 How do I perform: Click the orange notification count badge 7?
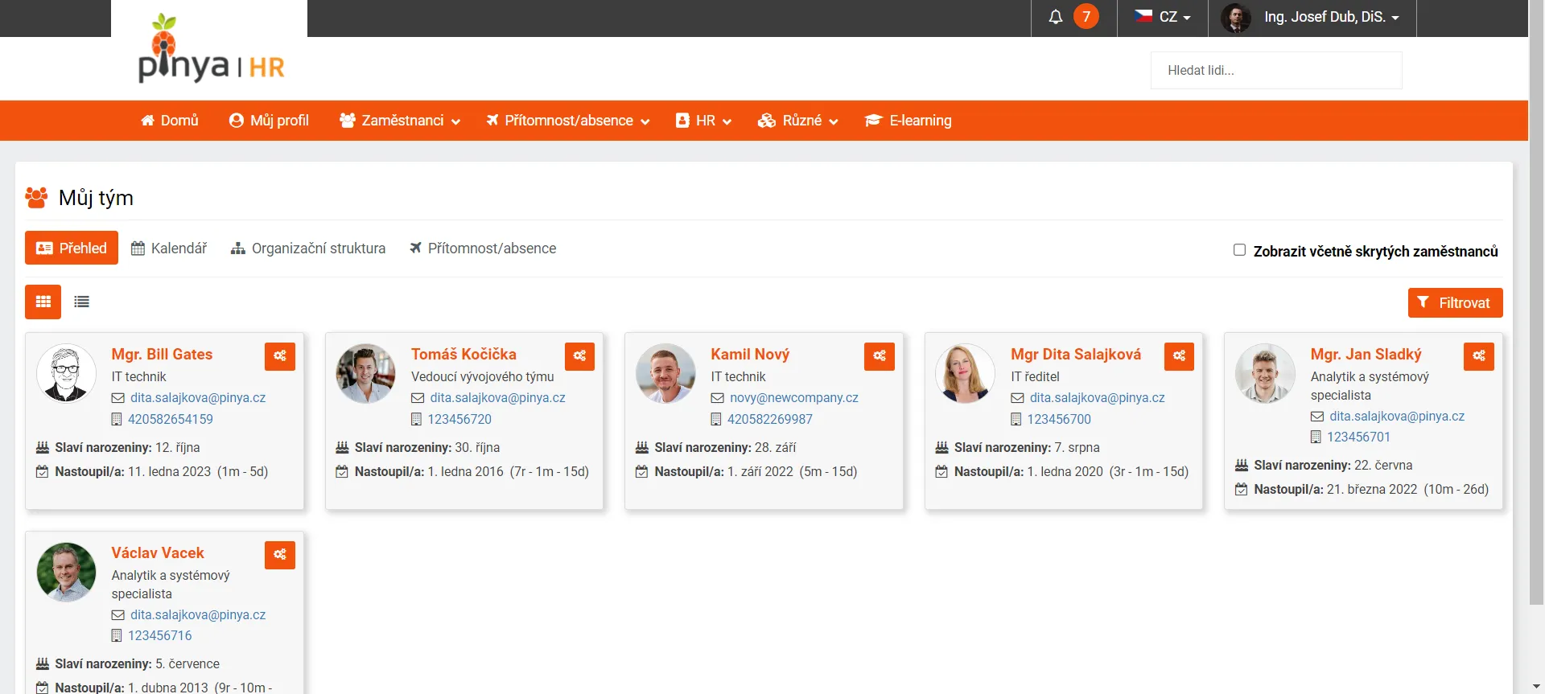[1086, 17]
